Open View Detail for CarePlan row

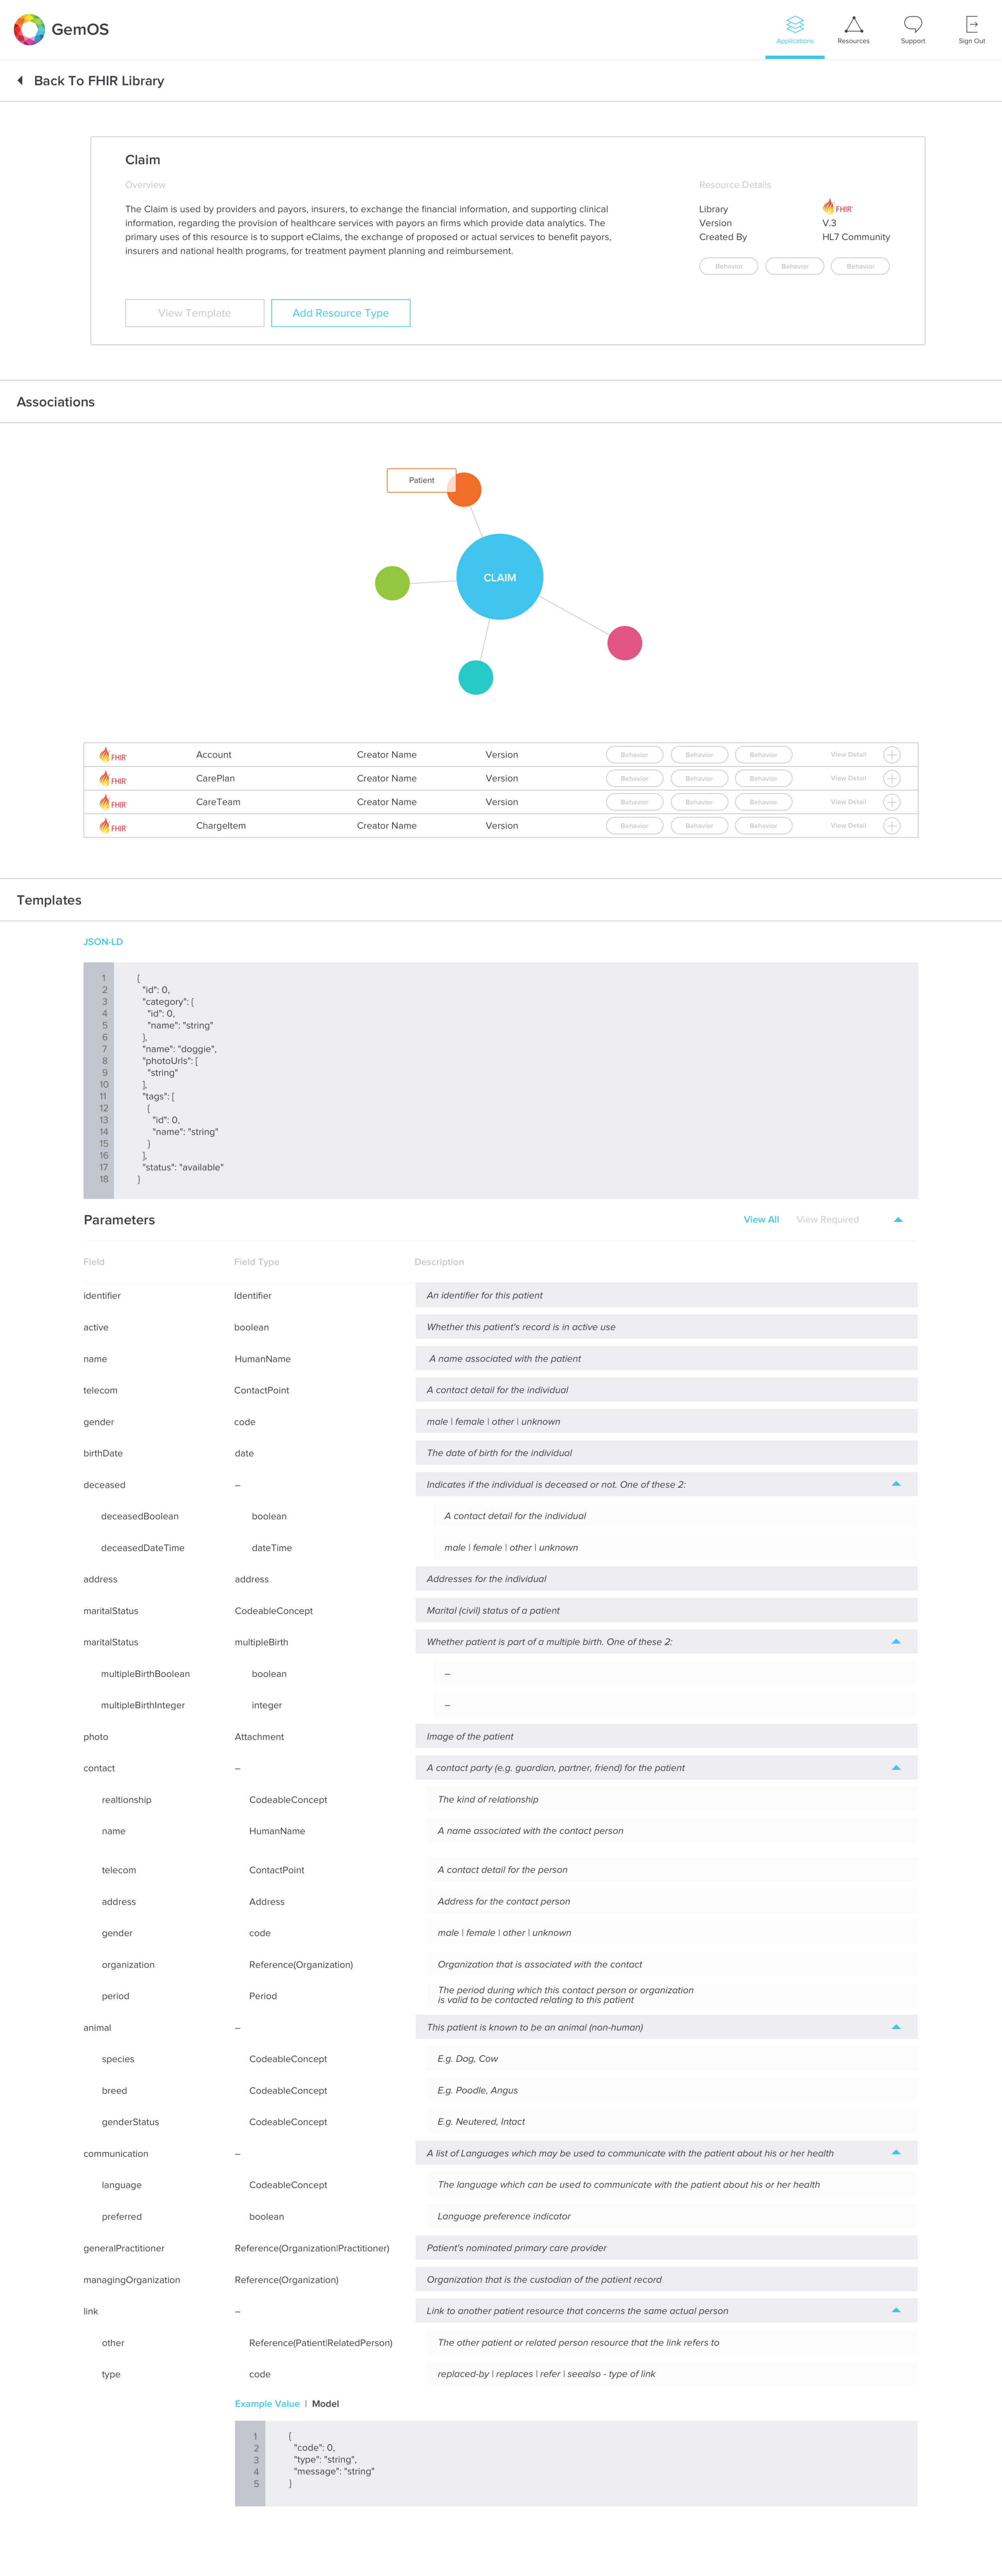[x=848, y=778]
